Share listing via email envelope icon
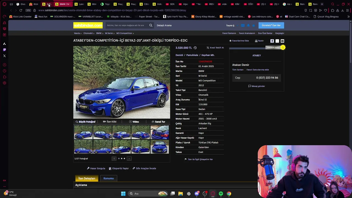 tap(282, 41)
